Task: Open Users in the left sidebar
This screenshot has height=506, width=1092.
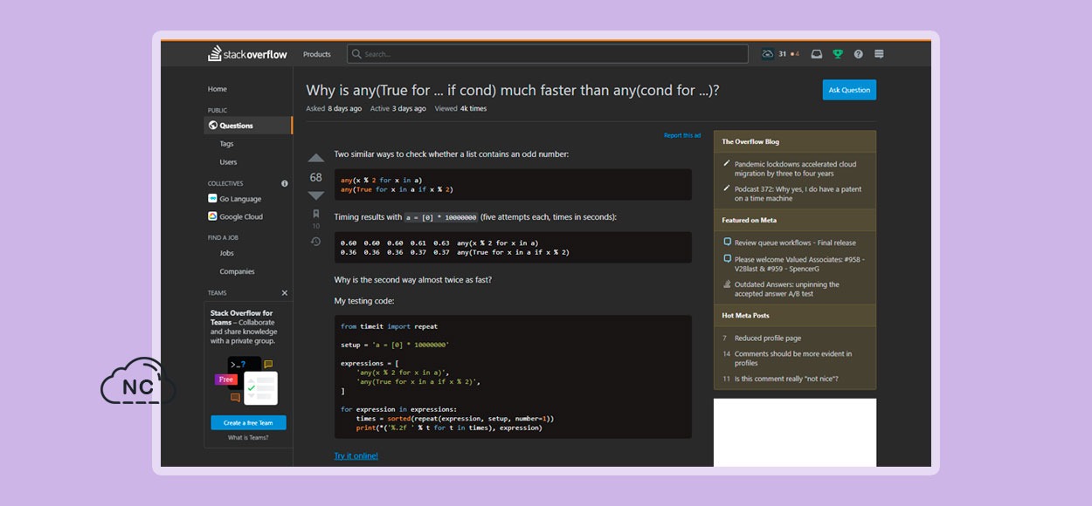Action: (228, 162)
